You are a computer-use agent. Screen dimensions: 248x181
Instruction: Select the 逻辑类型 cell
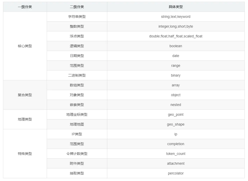[77, 46]
